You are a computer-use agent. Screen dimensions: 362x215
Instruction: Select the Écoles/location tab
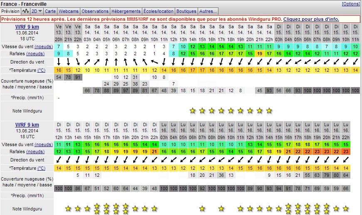[x=159, y=11]
